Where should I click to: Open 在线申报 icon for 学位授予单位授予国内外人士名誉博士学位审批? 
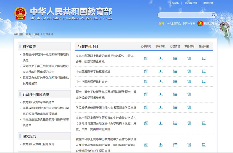pyautogui.click(x=204, y=107)
